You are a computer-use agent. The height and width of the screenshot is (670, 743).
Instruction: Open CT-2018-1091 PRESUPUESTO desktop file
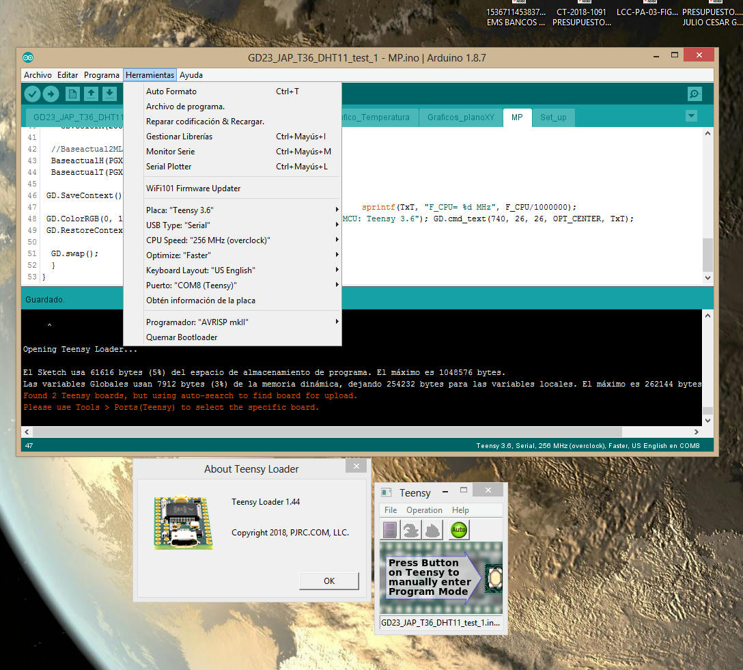581,14
